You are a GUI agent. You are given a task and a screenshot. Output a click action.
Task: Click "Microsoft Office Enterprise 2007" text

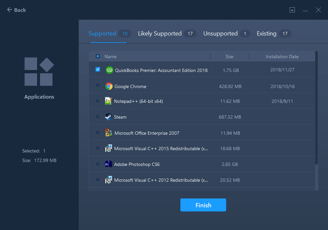(x=147, y=133)
